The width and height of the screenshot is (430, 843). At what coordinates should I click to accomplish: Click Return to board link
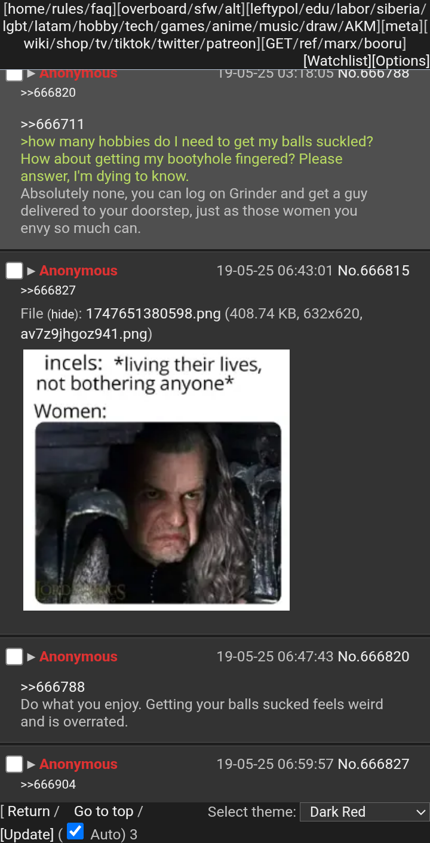click(29, 811)
